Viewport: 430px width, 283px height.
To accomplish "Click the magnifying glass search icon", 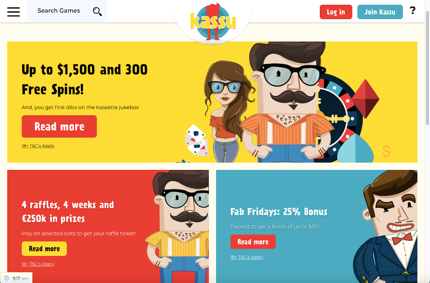I will 97,11.
